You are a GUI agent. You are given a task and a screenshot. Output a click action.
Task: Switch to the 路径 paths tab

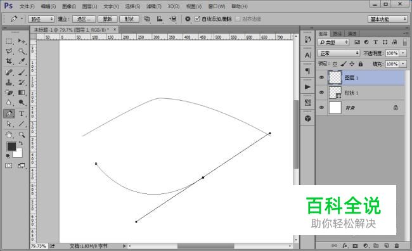[337, 34]
